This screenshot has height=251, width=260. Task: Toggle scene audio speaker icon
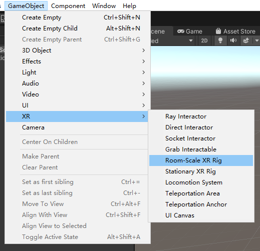(x=233, y=40)
